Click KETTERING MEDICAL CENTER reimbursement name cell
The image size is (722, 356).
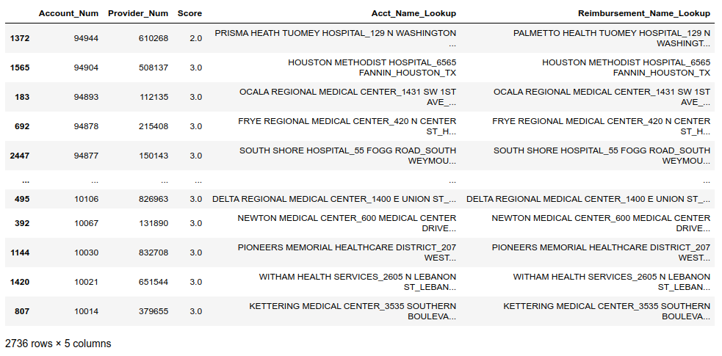607,311
